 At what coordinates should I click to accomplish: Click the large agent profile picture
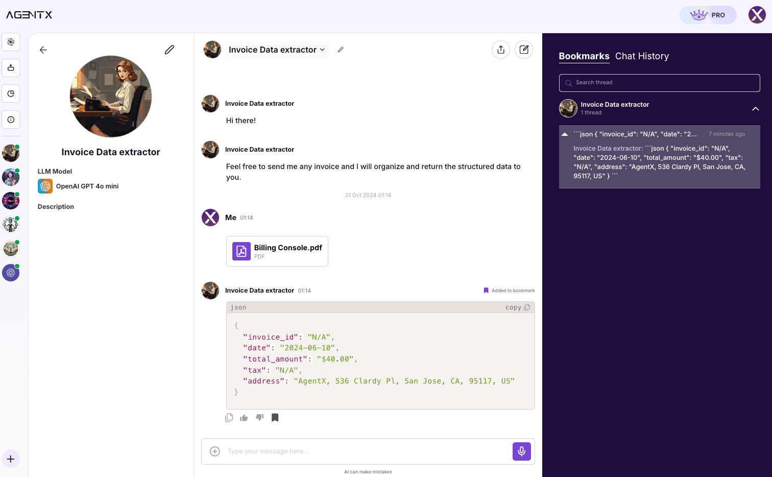[x=111, y=97]
